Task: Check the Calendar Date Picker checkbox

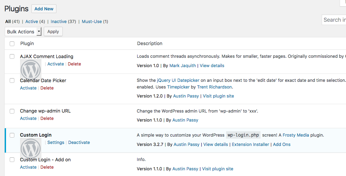Action: (x=12, y=80)
